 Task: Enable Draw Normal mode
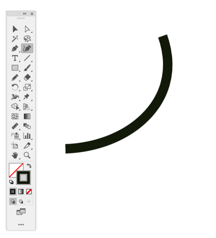pyautogui.click(x=13, y=201)
